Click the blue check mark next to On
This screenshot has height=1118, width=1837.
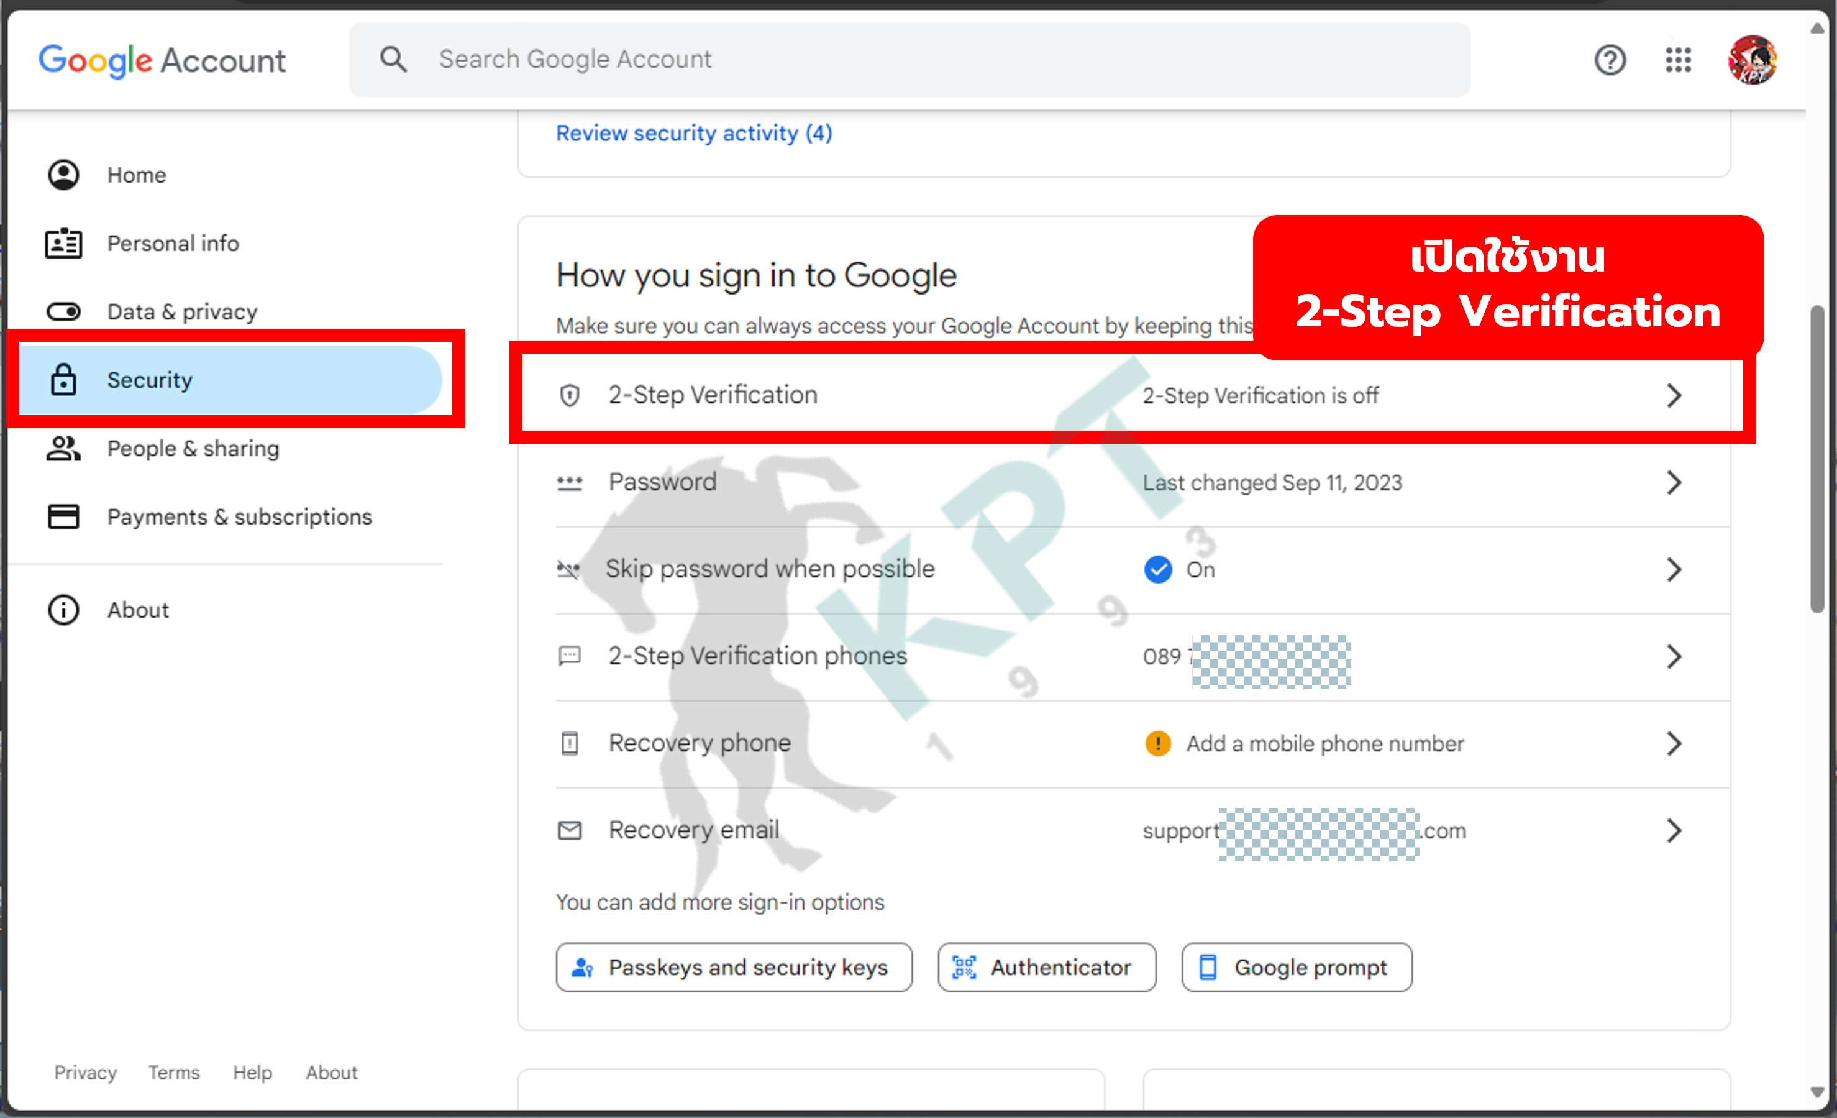[1158, 569]
